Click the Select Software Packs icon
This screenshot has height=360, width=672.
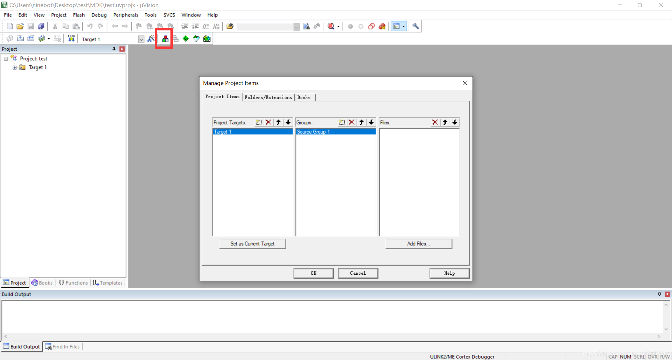196,38
